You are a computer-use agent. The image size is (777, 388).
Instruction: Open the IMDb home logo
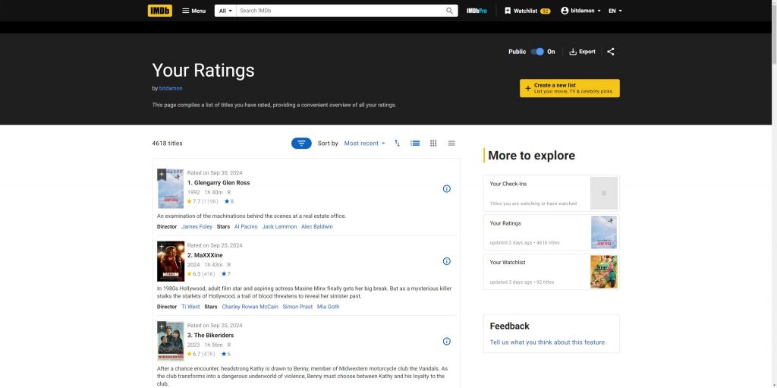159,11
